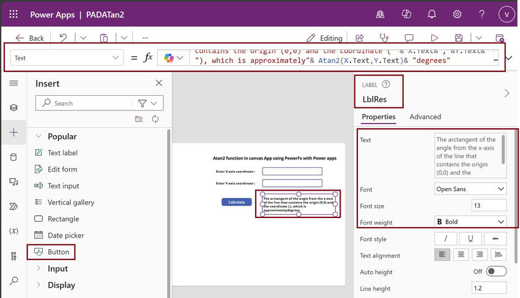Toggle strikethrough font style
This screenshot has width=520, height=298.
[x=495, y=238]
